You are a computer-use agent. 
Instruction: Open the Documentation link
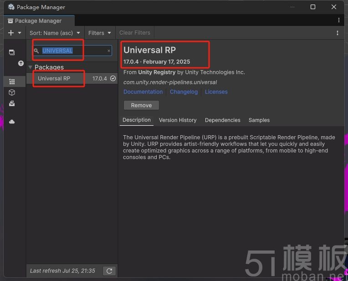[x=143, y=92]
